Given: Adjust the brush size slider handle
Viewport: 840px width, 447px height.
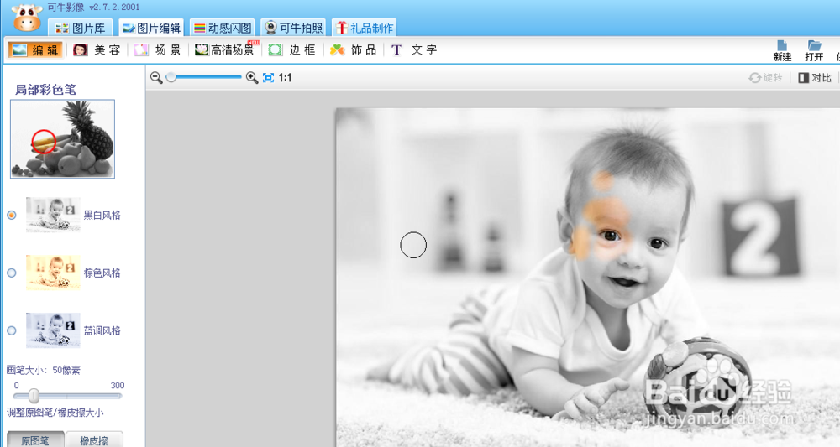Looking at the screenshot, I should 34,396.
